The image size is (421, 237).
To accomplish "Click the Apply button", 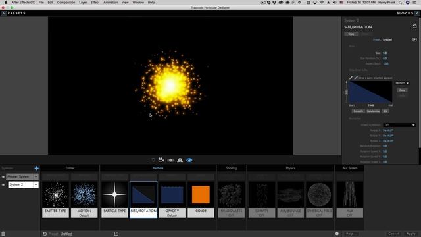I will (410, 234).
